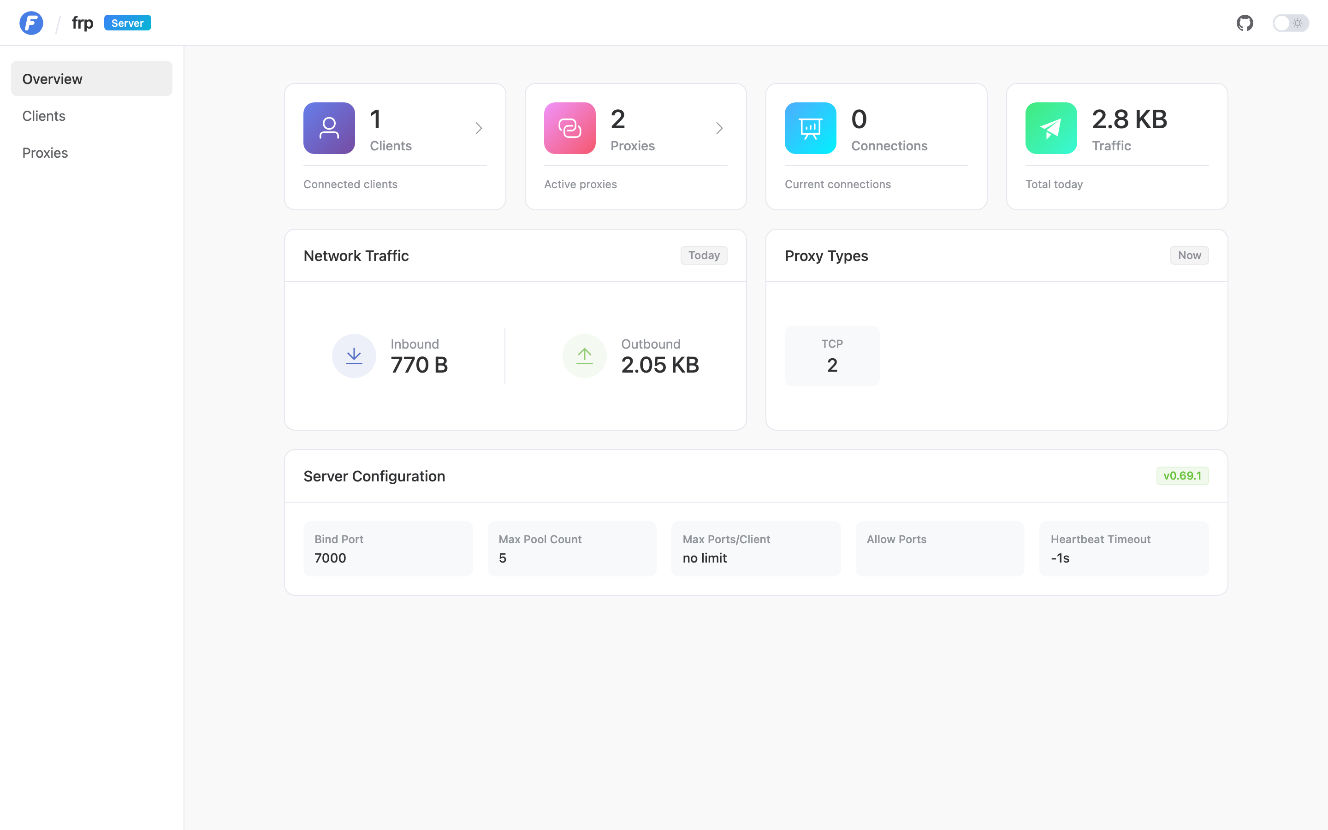This screenshot has width=1328, height=830.
Task: Click the Server badge in header
Action: point(127,23)
